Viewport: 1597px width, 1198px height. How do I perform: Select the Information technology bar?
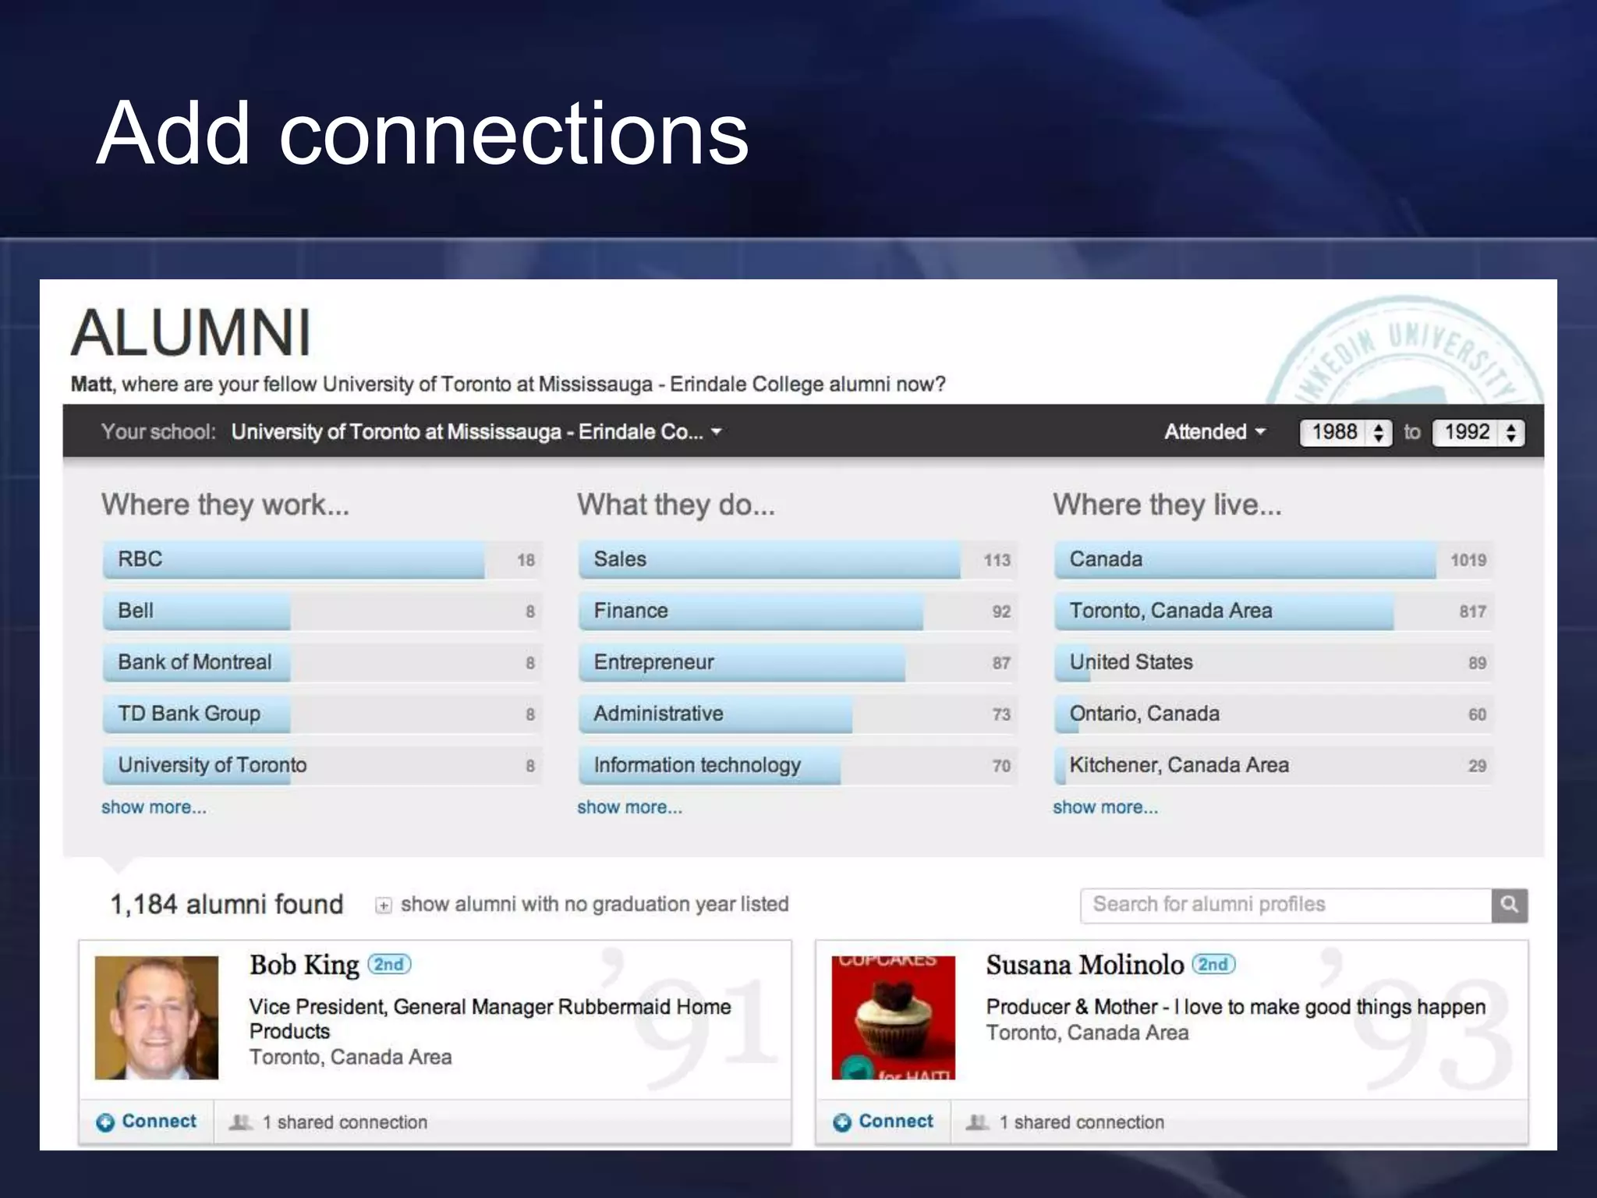point(798,766)
